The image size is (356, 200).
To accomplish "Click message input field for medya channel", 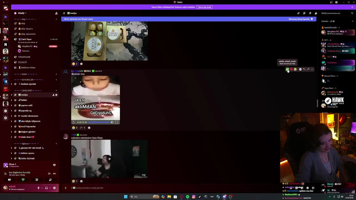I will pos(172,188).
